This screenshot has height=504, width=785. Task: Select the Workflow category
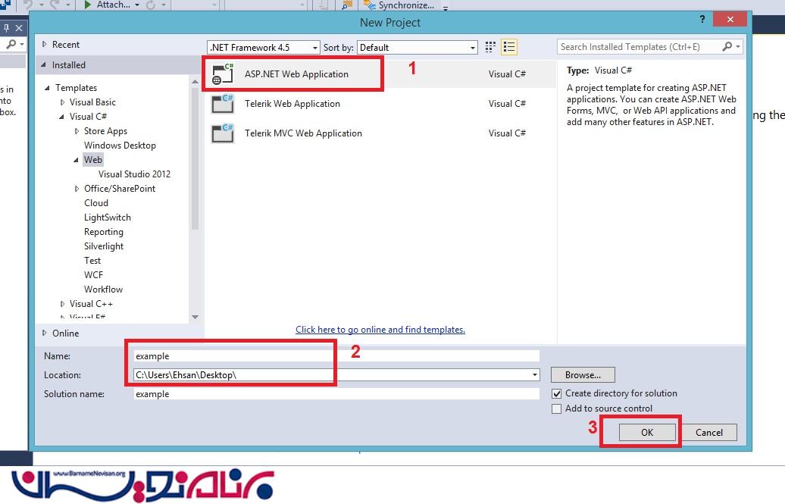pos(103,290)
